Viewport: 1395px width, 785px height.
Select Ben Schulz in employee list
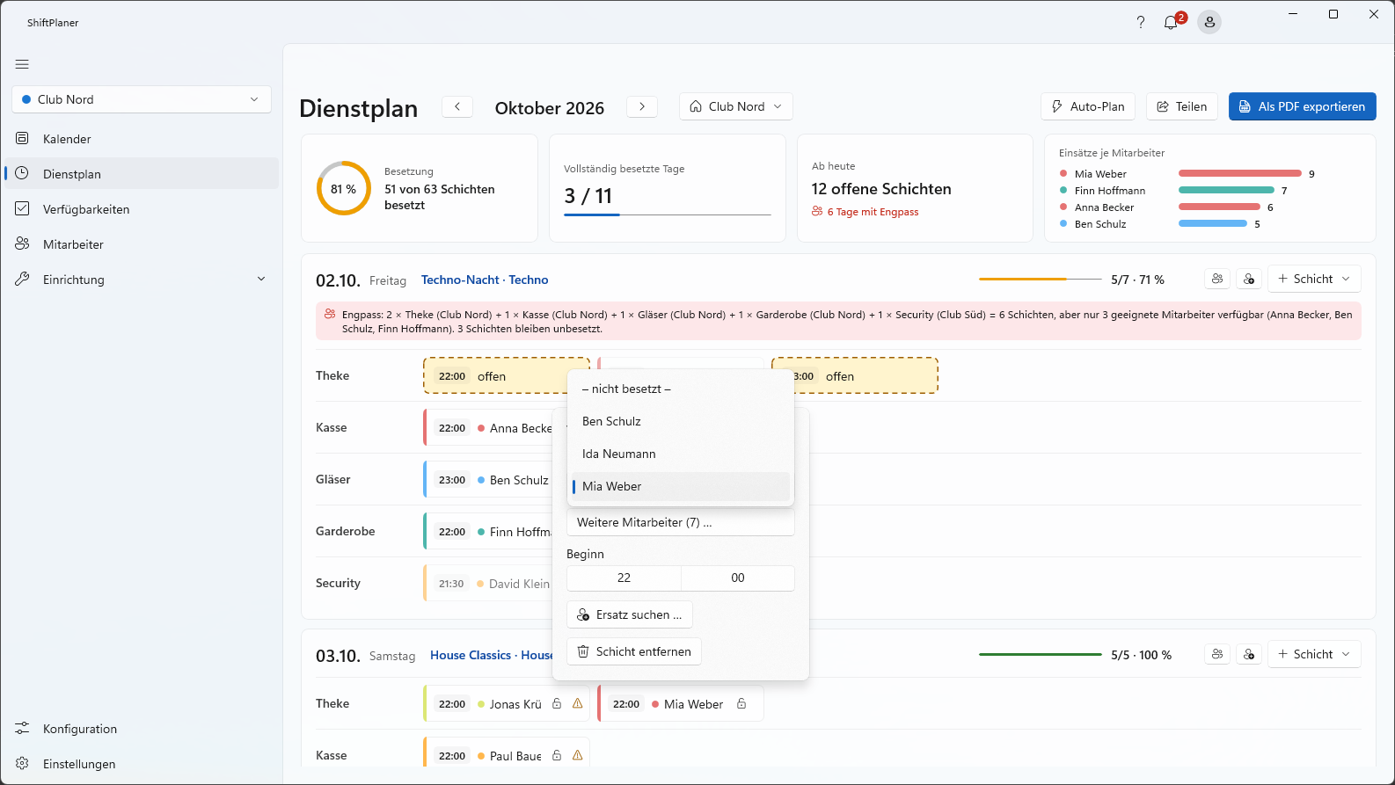681,421
